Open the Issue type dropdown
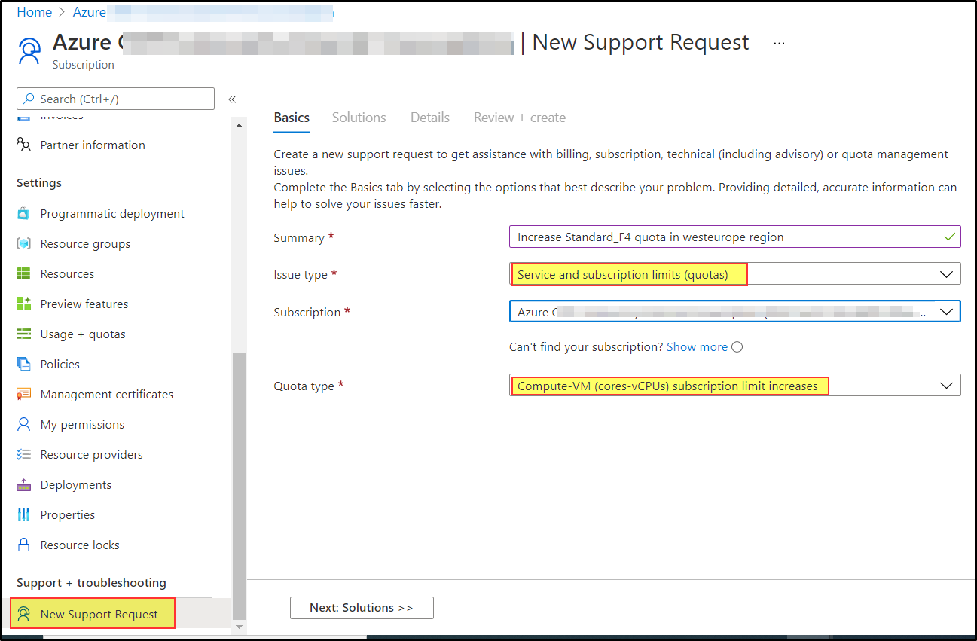 tap(946, 273)
